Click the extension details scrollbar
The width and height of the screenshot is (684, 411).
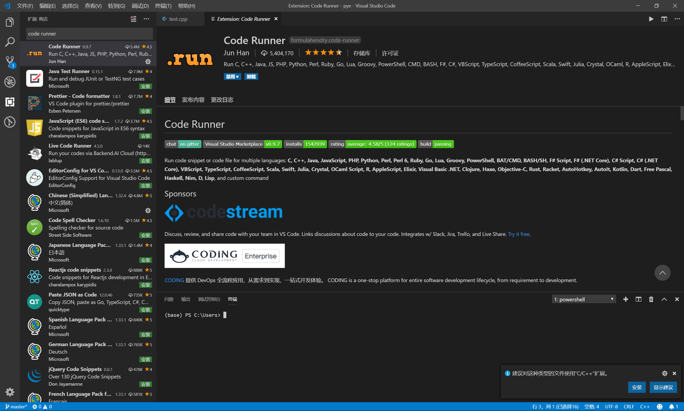pos(681,113)
